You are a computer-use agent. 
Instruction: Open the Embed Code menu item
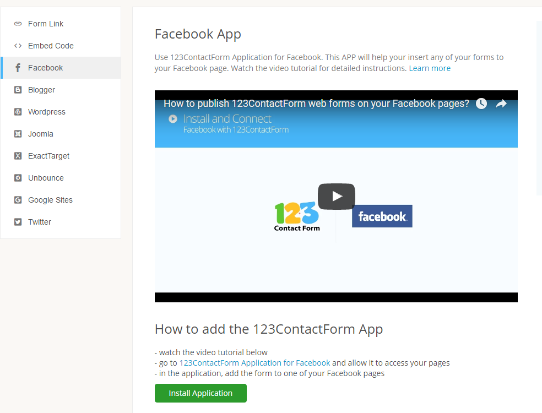coord(61,46)
